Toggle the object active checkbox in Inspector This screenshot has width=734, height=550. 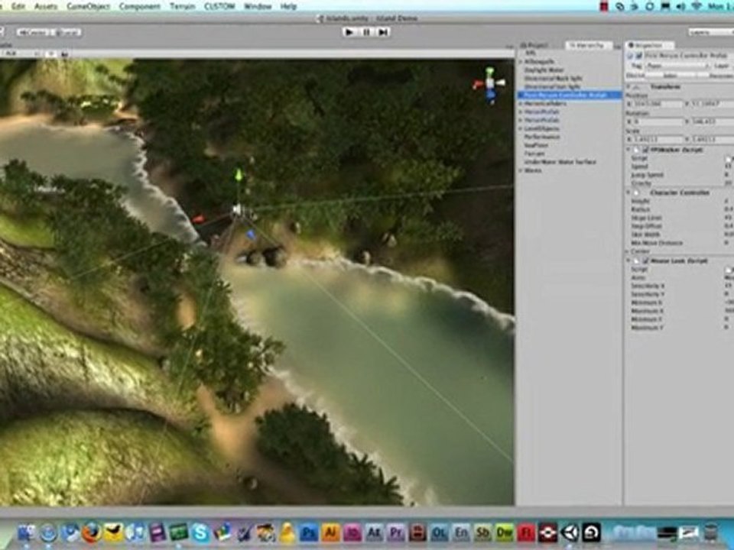[x=638, y=56]
